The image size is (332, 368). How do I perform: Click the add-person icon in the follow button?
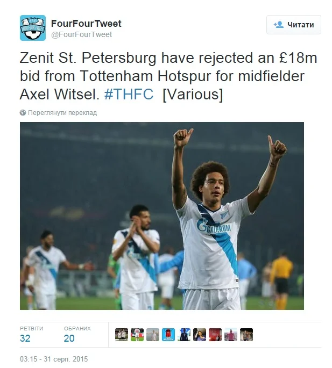(279, 25)
